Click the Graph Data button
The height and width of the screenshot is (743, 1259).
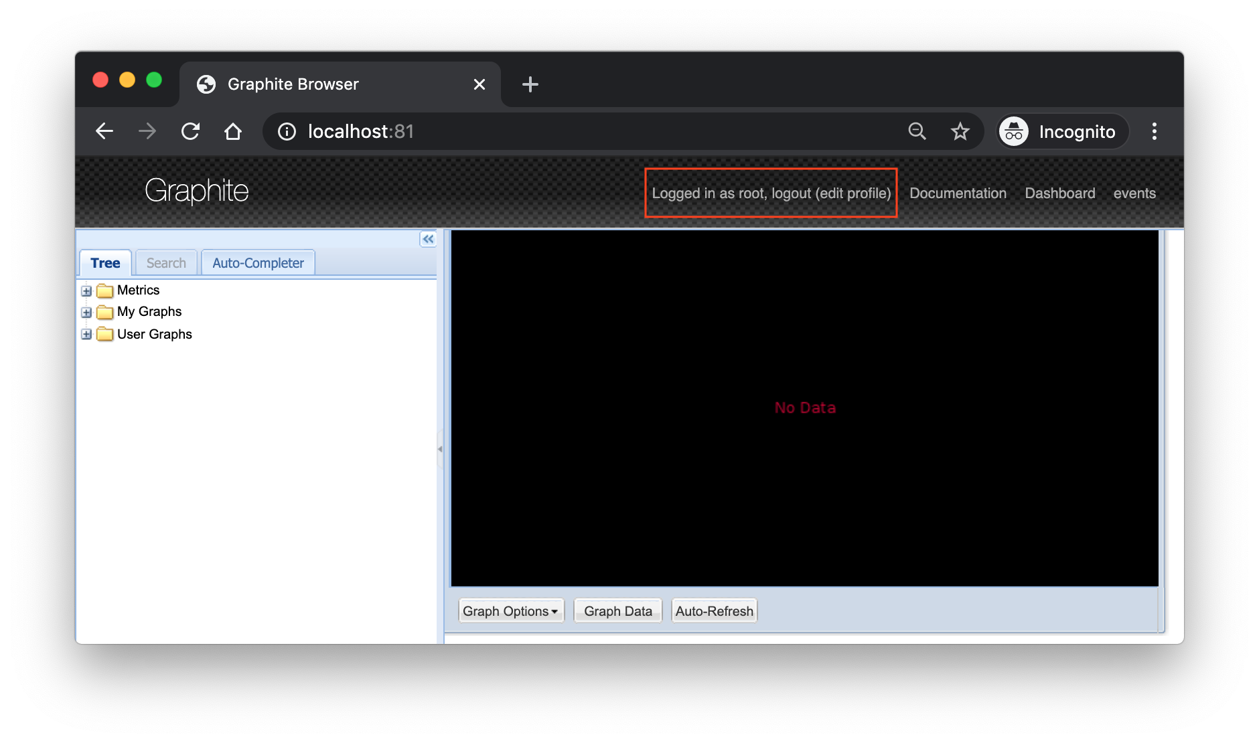(x=618, y=611)
